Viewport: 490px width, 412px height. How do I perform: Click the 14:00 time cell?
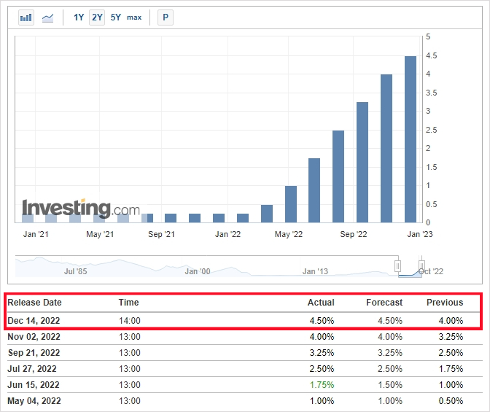point(130,321)
